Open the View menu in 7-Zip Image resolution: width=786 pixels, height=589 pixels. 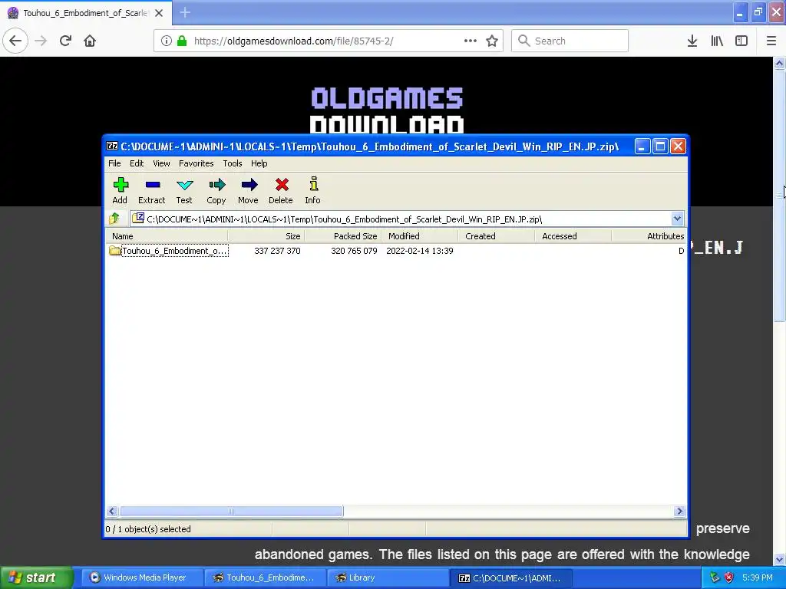point(161,163)
